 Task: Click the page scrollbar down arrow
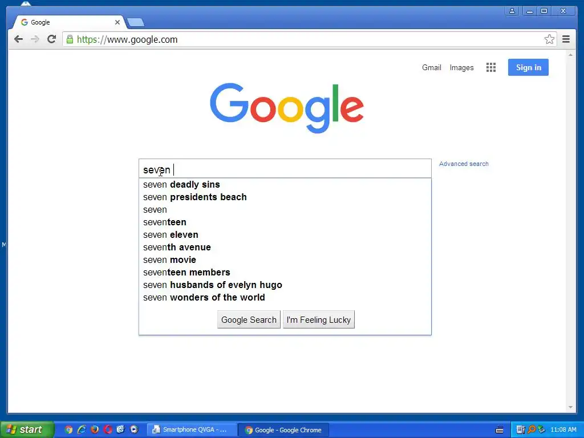(570, 407)
